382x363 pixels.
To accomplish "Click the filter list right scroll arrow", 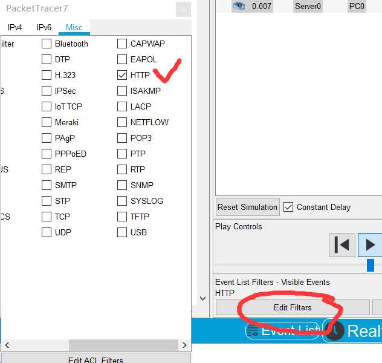I will point(184,345).
